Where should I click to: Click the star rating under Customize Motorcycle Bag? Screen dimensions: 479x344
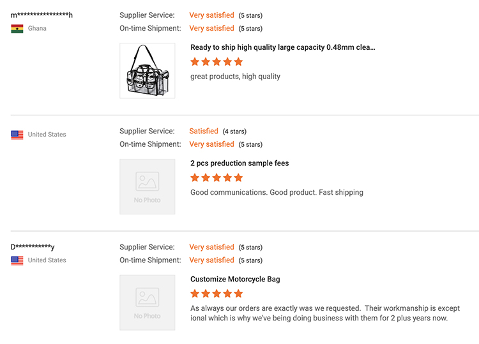click(x=217, y=294)
